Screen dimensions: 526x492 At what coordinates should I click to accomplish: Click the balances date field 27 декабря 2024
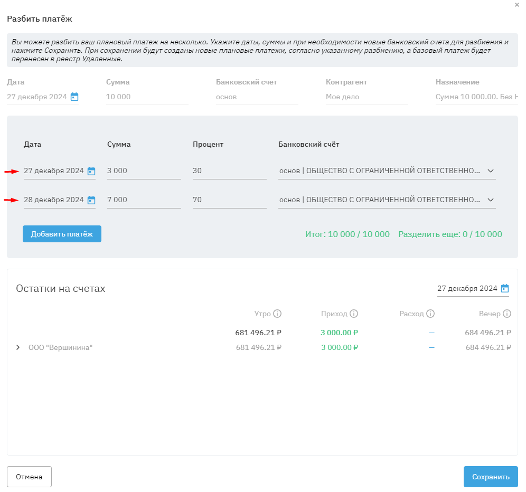tap(467, 288)
